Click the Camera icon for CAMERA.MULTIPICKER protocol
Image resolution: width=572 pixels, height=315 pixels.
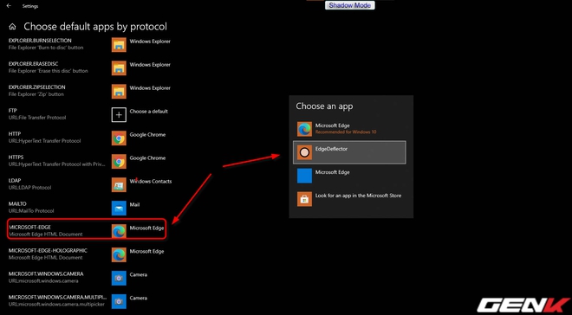(x=119, y=301)
